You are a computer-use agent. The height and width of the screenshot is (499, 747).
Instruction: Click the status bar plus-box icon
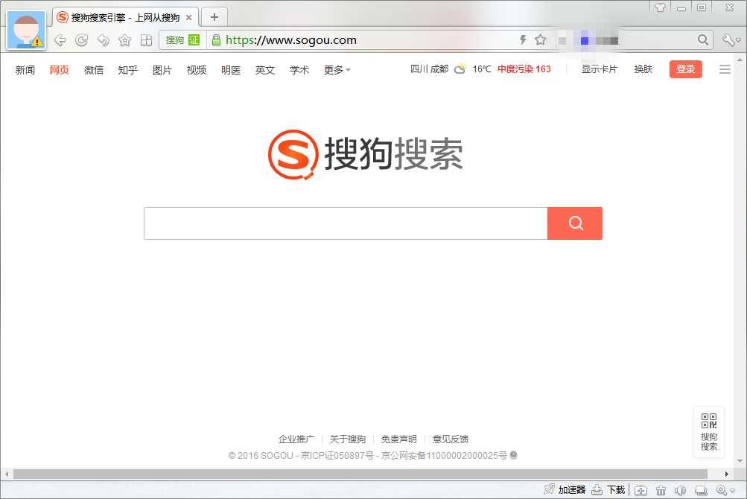[x=640, y=490]
